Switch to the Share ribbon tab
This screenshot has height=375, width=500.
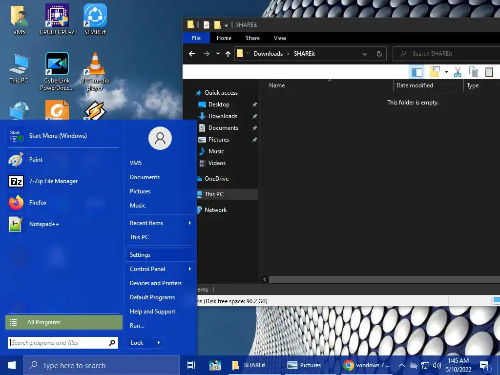[252, 38]
